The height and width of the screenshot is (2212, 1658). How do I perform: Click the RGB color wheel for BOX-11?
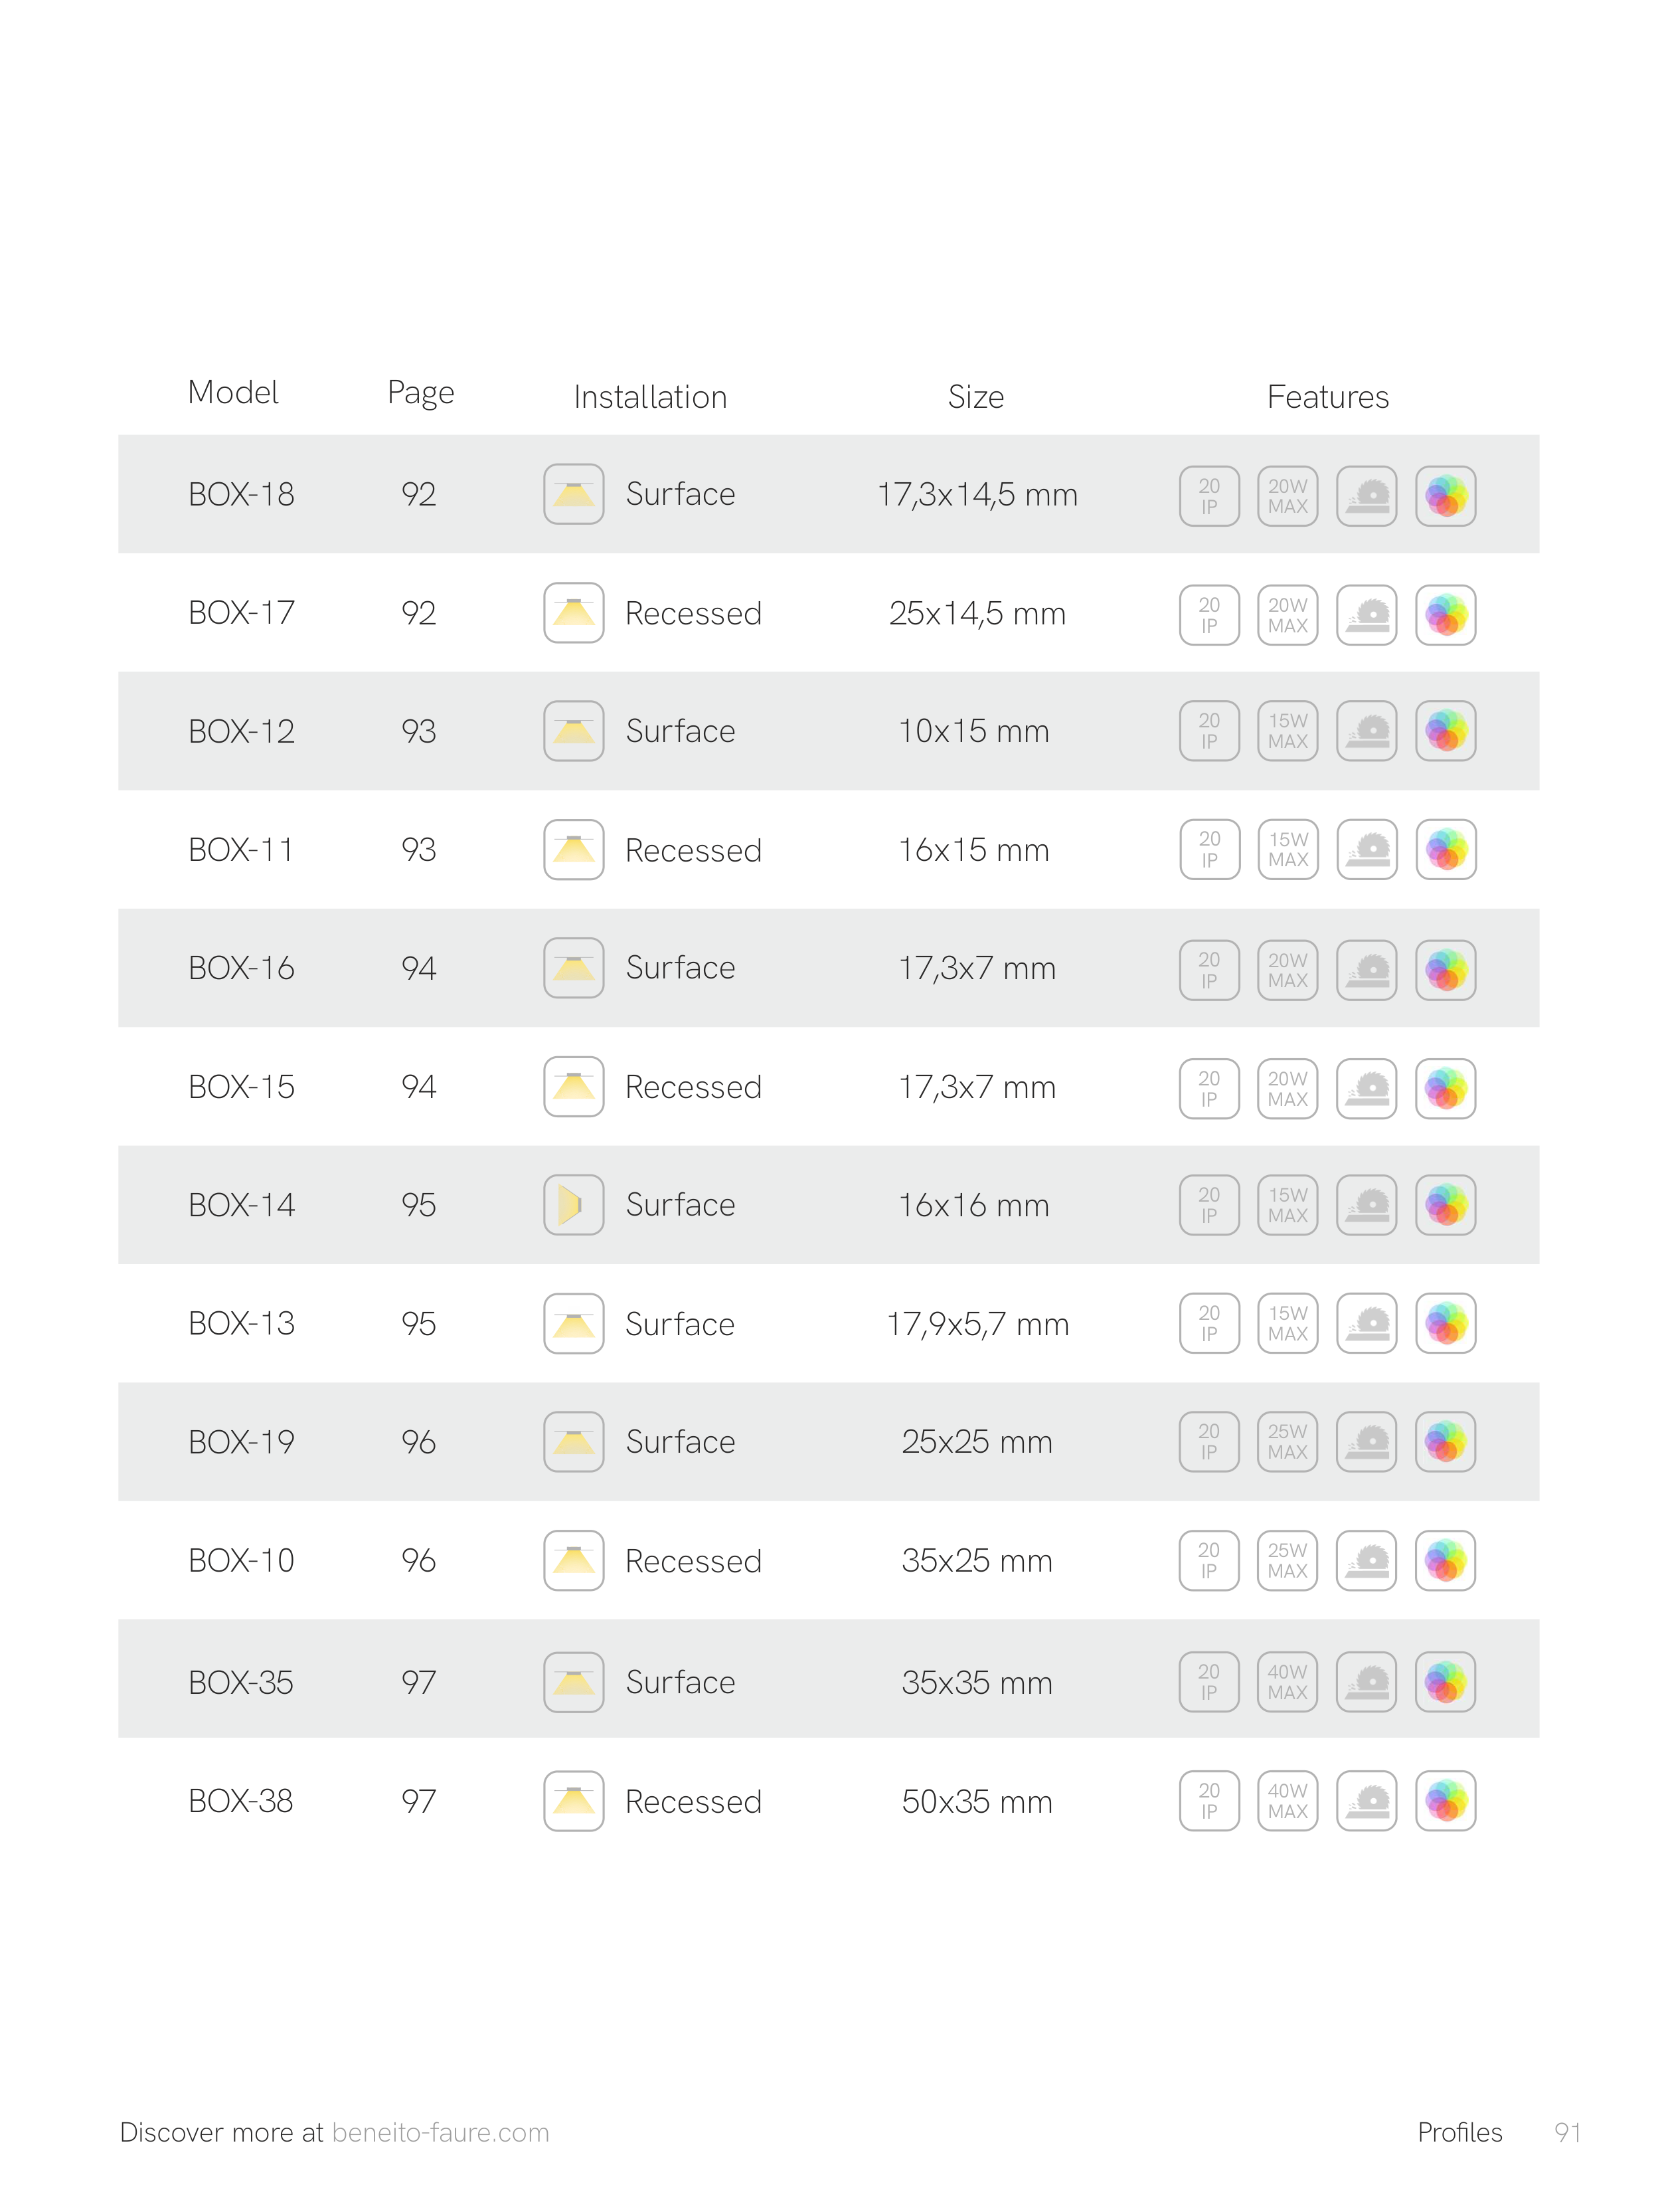coord(1445,850)
